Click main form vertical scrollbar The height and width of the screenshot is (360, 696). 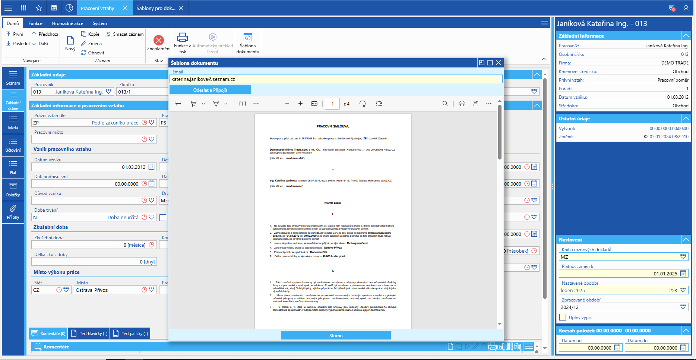click(545, 188)
